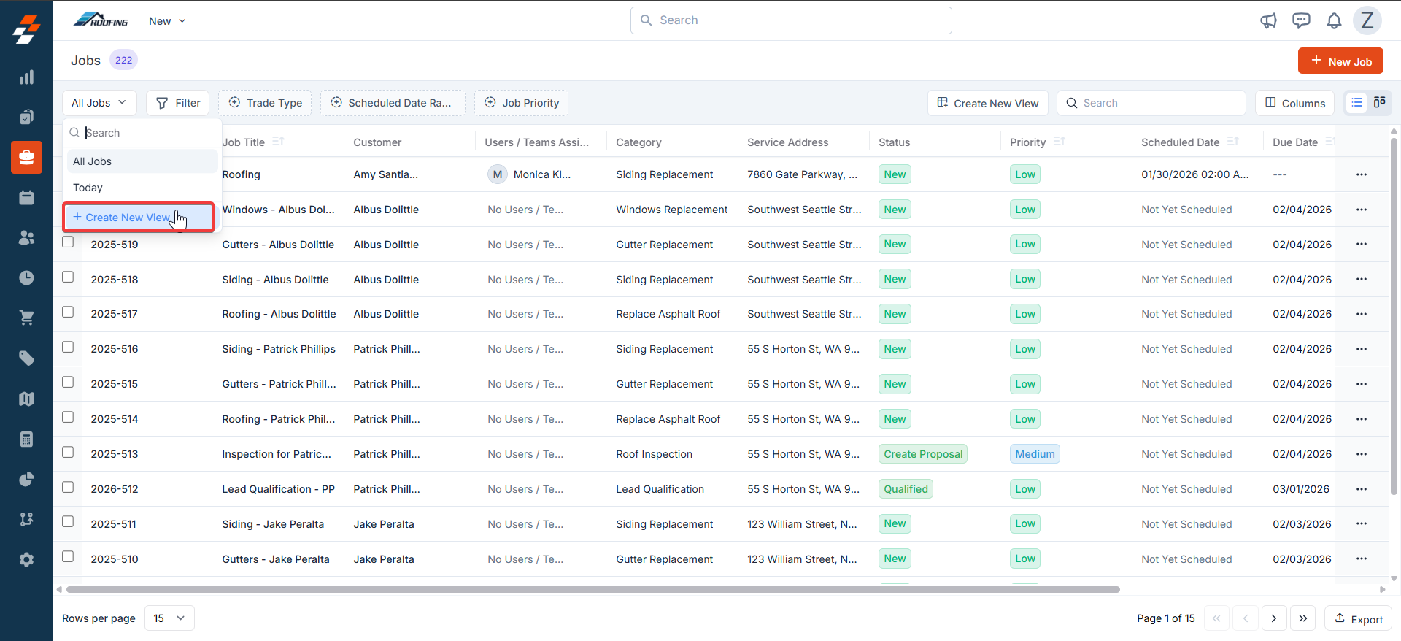Open the dashboard bar chart sidebar icon

tap(26, 77)
